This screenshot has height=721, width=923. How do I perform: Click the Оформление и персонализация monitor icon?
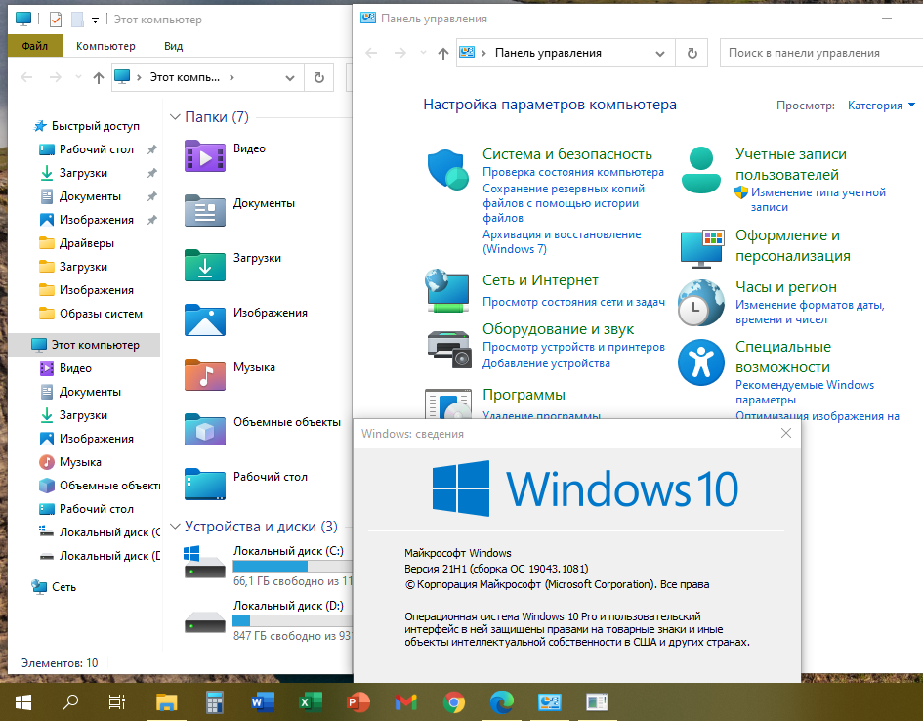pyautogui.click(x=701, y=249)
